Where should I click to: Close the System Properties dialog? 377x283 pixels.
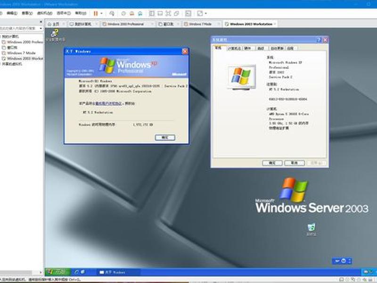(x=325, y=40)
